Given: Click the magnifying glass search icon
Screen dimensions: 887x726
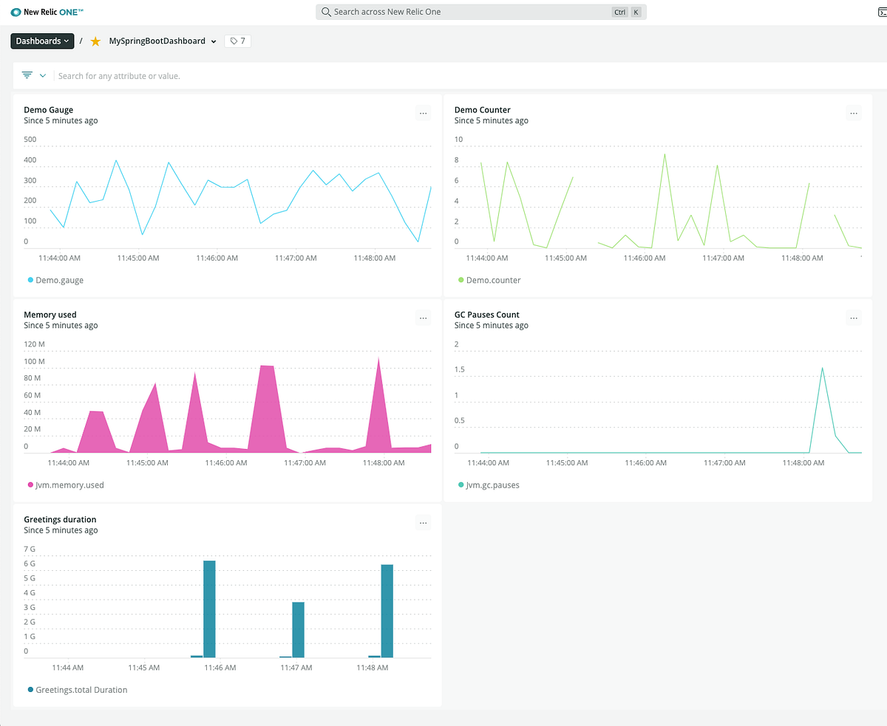Looking at the screenshot, I should pos(325,12).
